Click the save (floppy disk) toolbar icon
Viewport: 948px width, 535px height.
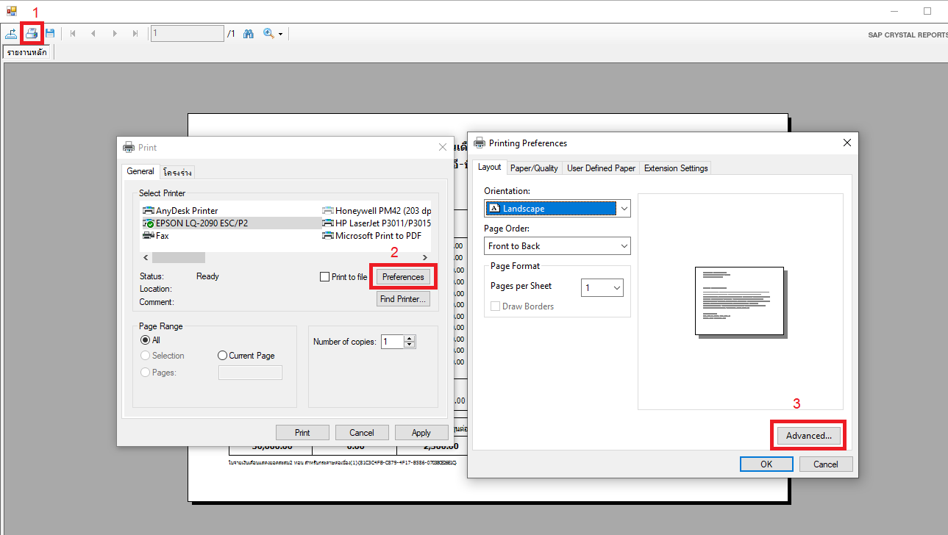(50, 34)
